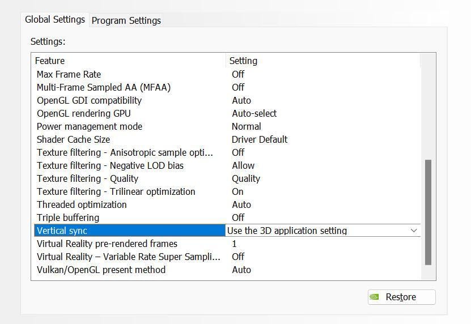Select the Shader Cache Size row
This screenshot has width=471, height=324.
pyautogui.click(x=227, y=139)
